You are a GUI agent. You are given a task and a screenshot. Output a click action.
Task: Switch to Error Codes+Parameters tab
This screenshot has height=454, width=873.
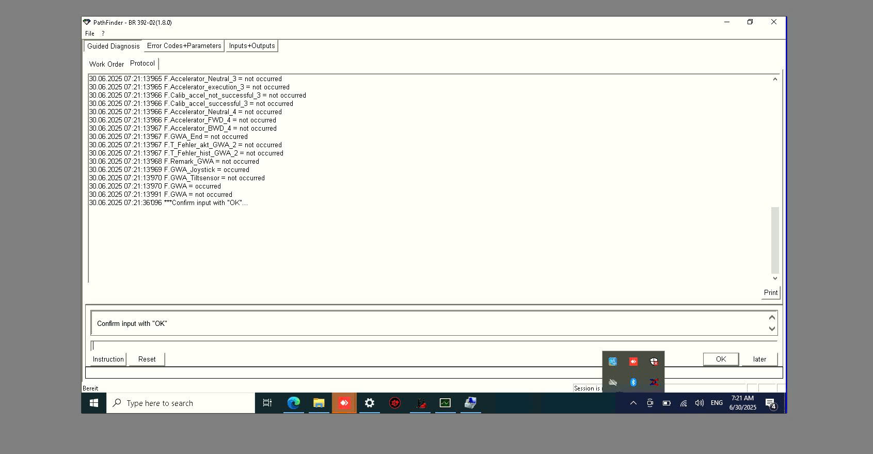click(x=184, y=46)
